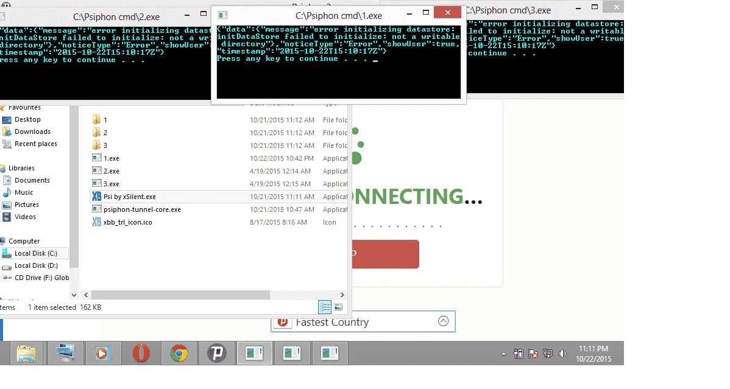Select Psi by xSilent.exe file

[x=129, y=197]
